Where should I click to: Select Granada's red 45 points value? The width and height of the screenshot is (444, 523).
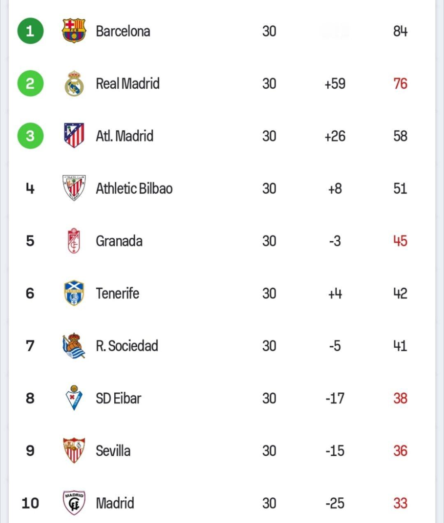click(400, 241)
